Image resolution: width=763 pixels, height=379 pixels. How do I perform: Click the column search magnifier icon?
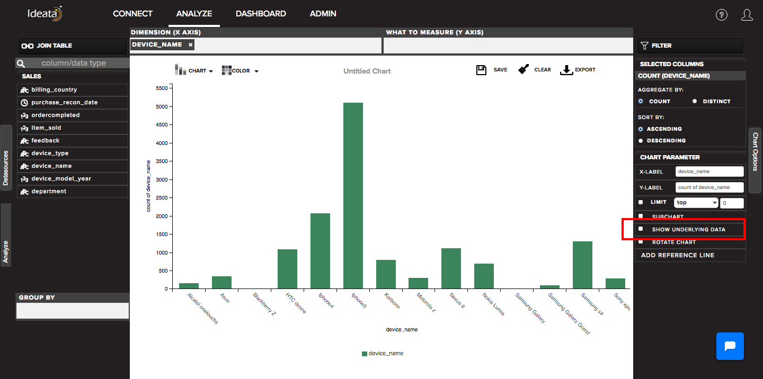[x=21, y=64]
